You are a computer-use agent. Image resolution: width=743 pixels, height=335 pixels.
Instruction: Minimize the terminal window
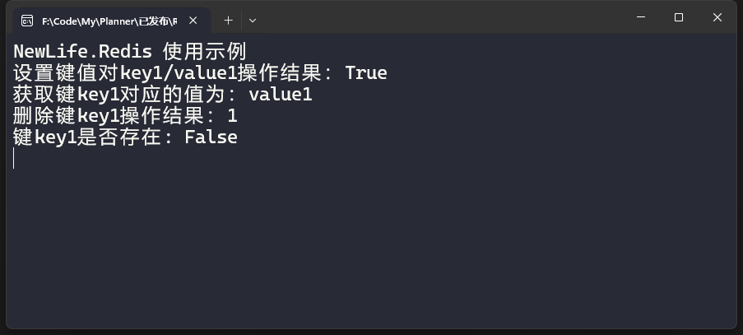(641, 17)
